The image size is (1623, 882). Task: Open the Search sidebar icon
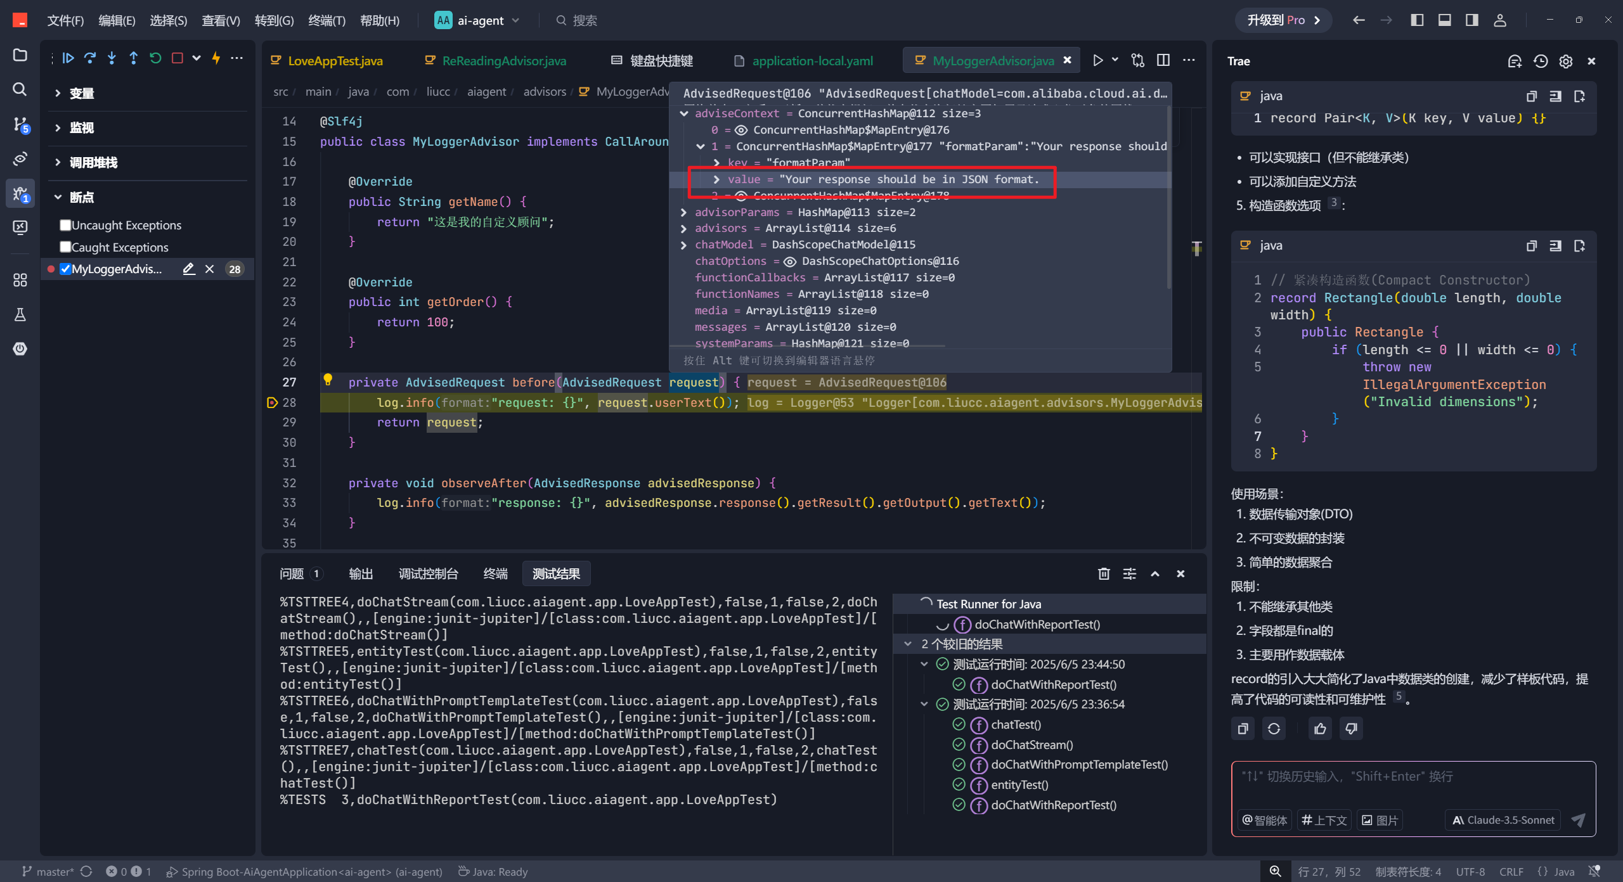[20, 89]
